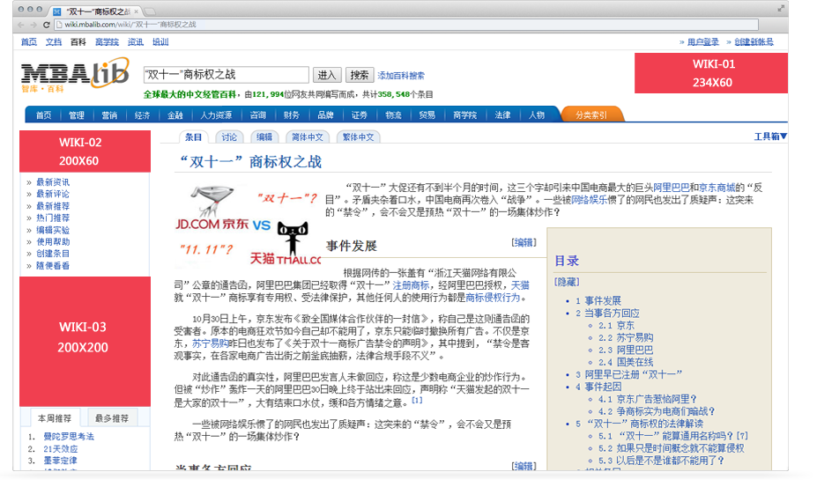
Task: Open 阿里巴巴 link in intro paragraph
Action: pyautogui.click(x=671, y=188)
